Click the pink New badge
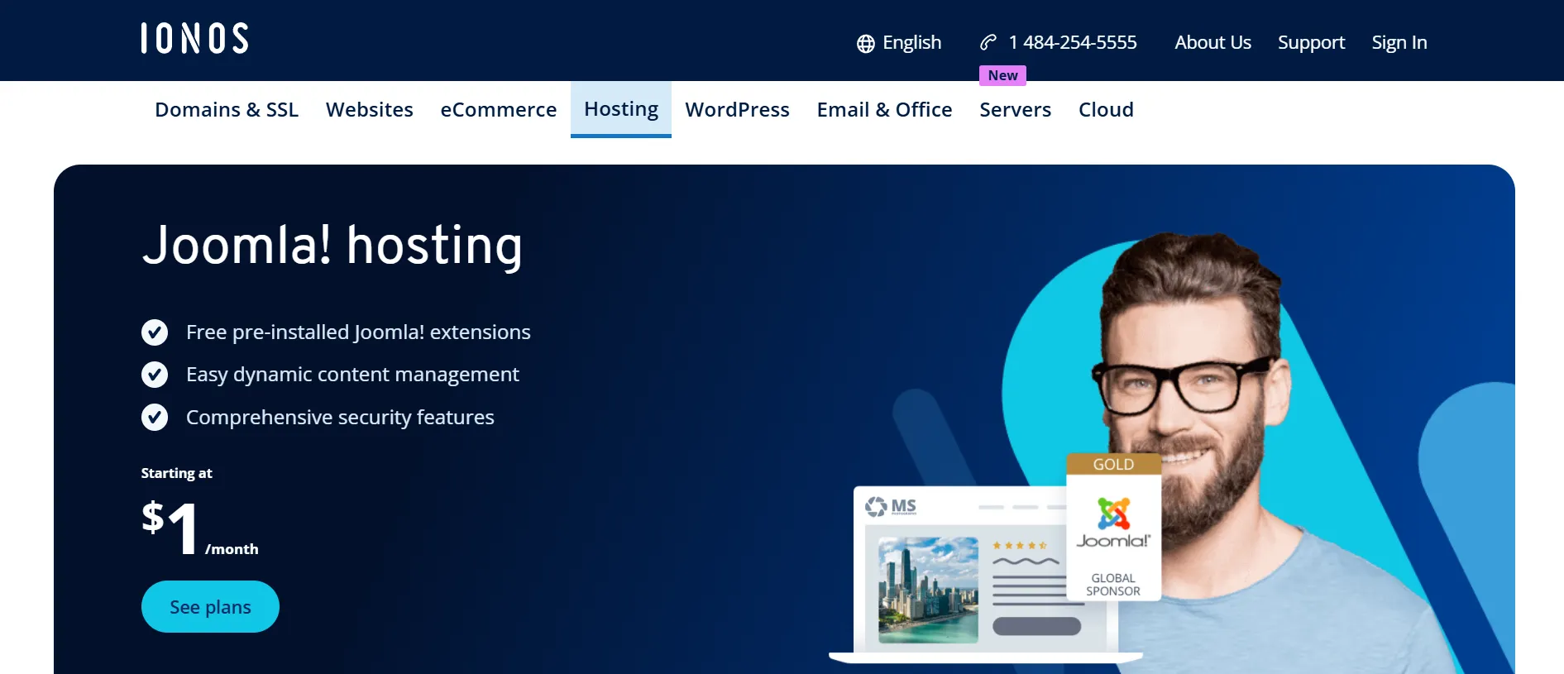Image resolution: width=1564 pixels, height=674 pixels. click(x=1002, y=75)
